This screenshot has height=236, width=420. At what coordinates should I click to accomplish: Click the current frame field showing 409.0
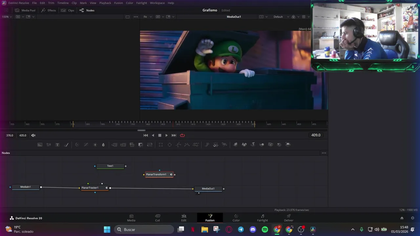click(x=316, y=135)
